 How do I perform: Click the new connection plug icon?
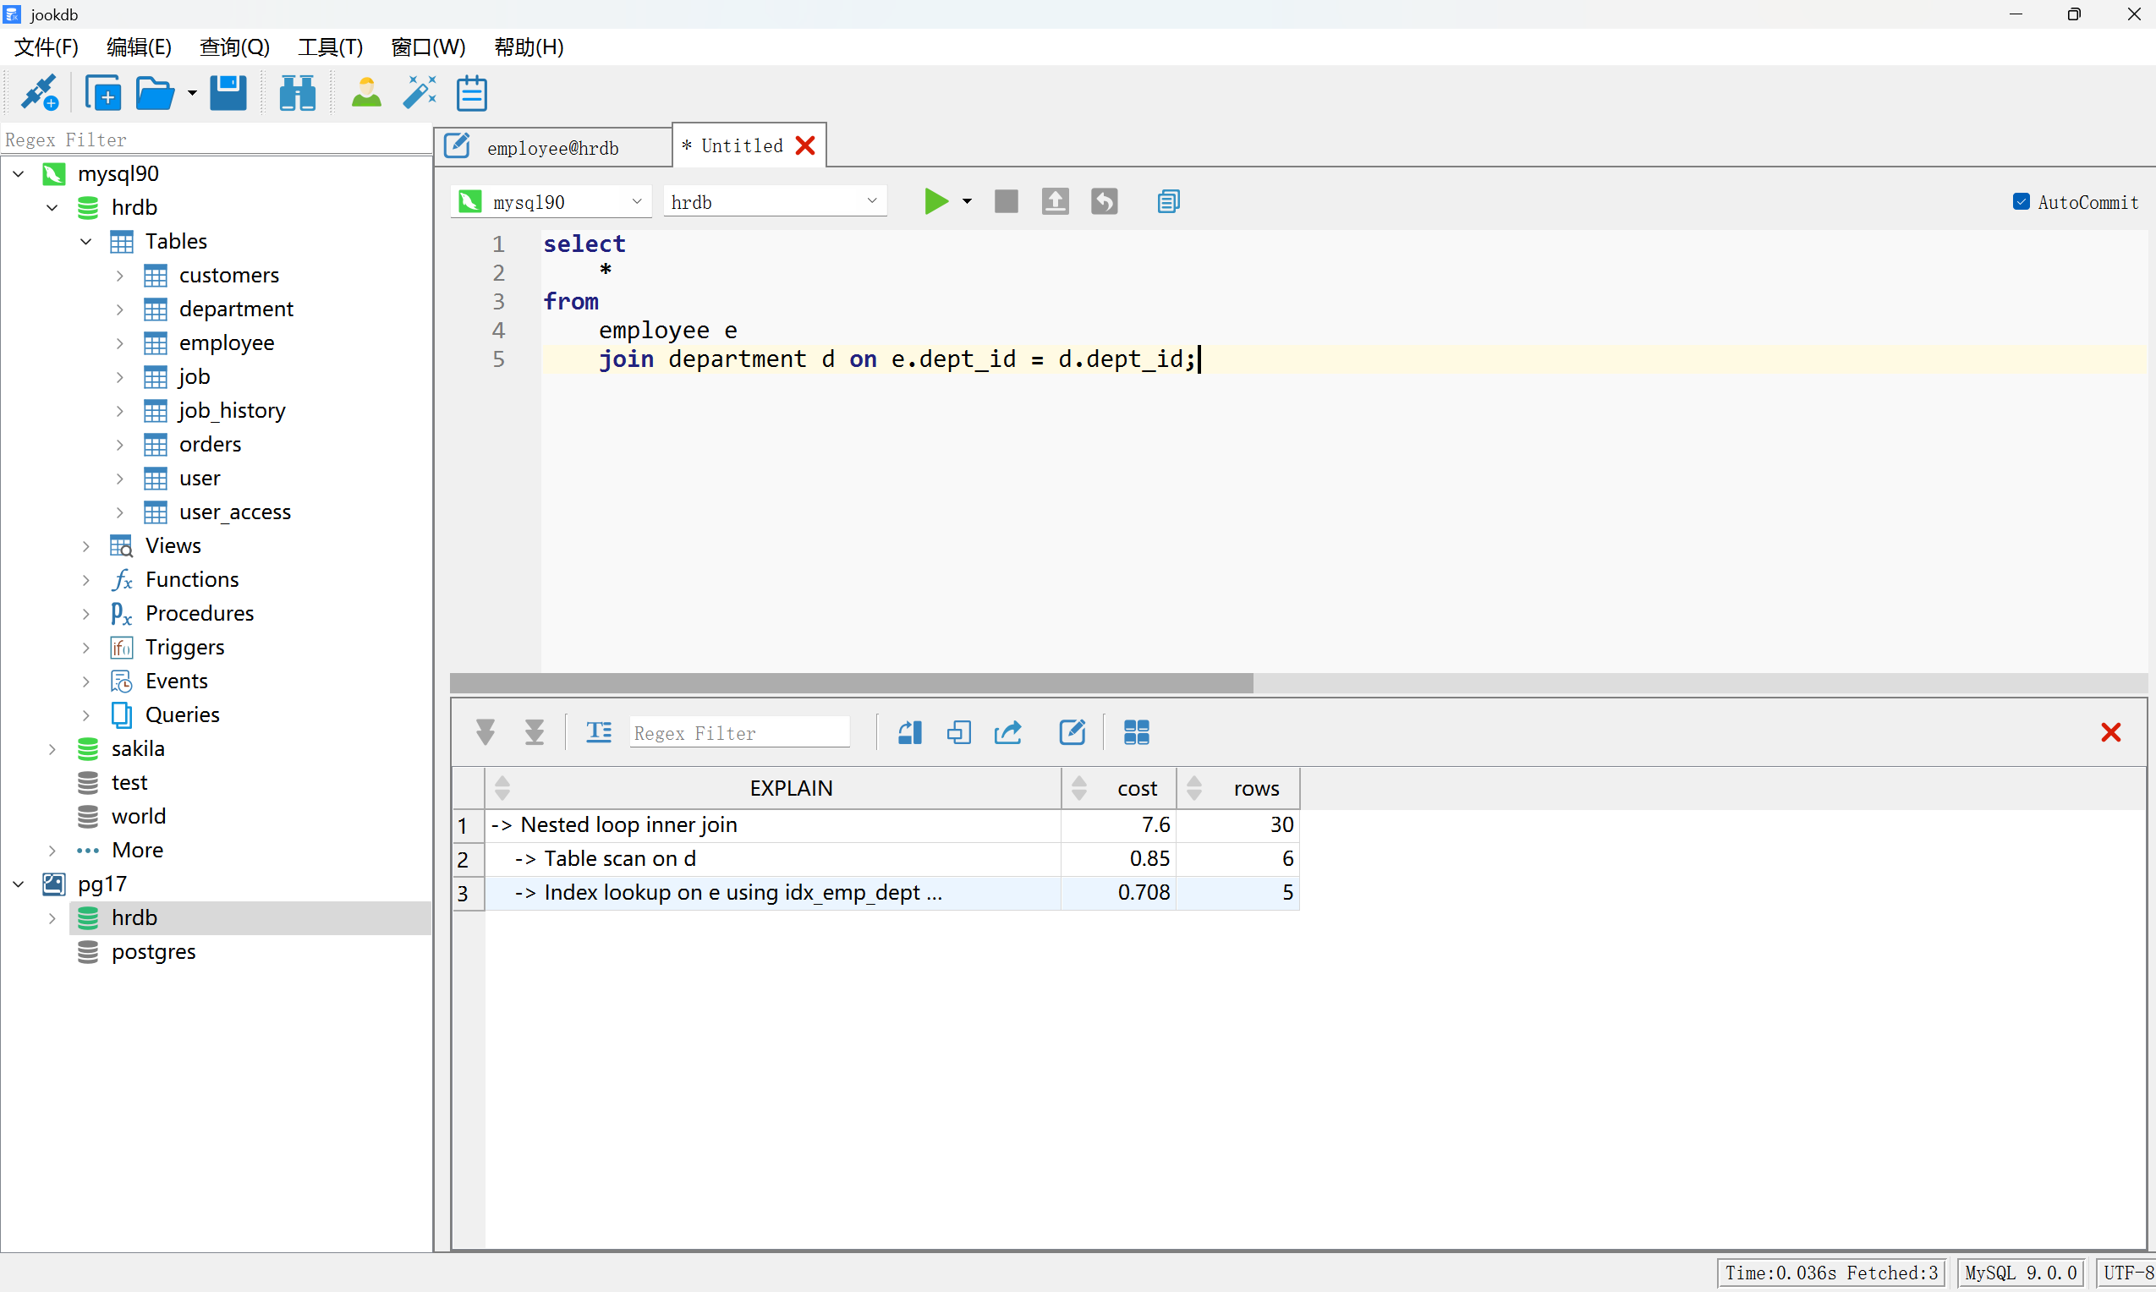click(x=39, y=92)
